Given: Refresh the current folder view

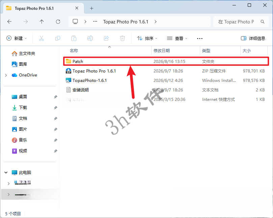Looking at the screenshot, I should [58, 22].
